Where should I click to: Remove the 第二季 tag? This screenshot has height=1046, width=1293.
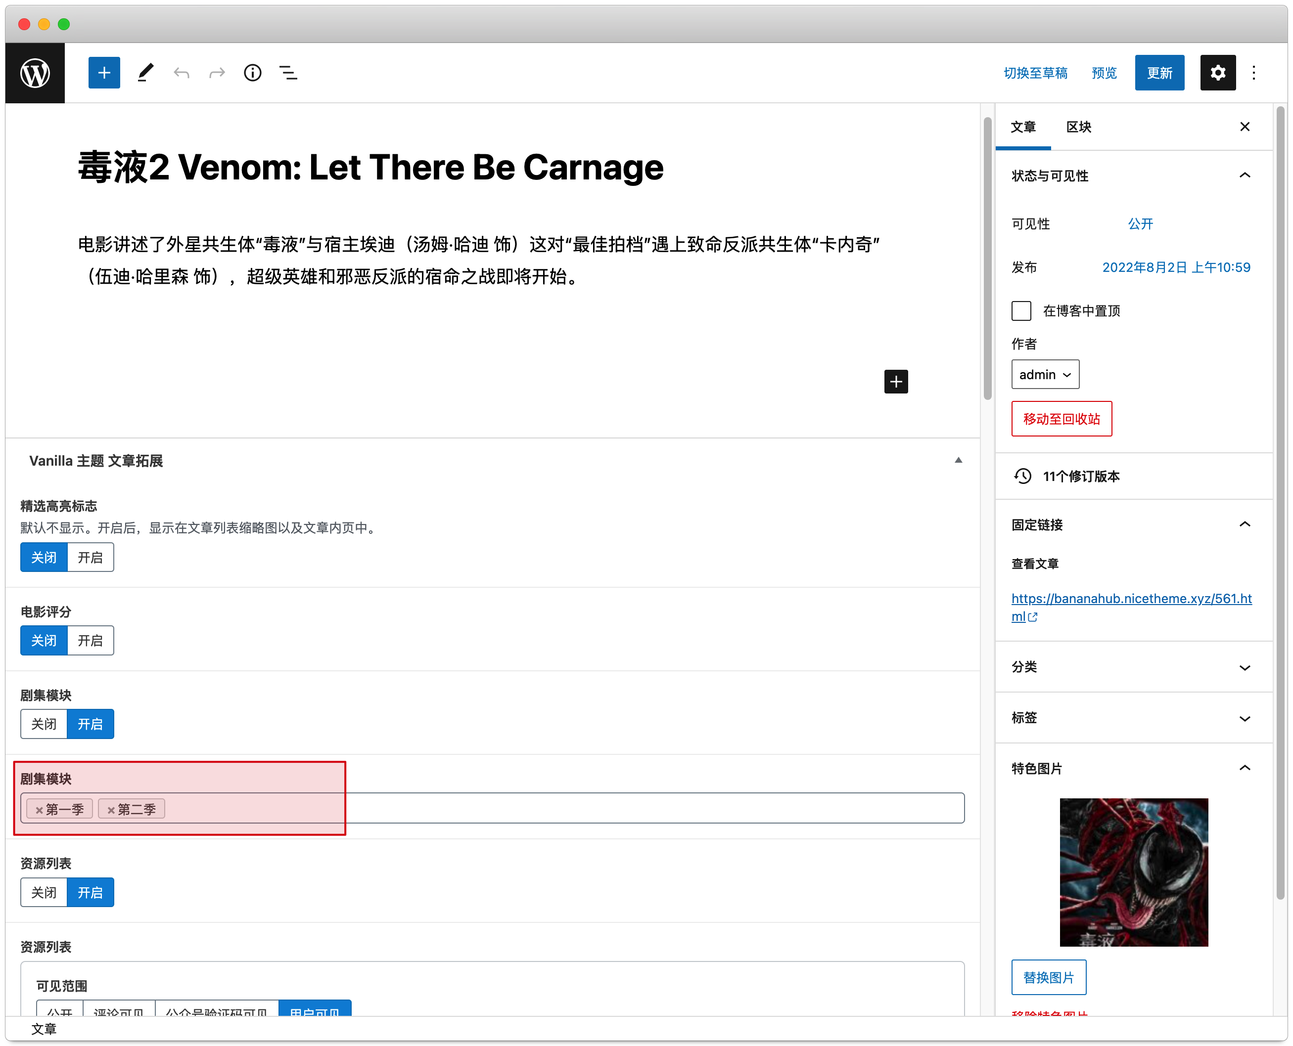110,810
